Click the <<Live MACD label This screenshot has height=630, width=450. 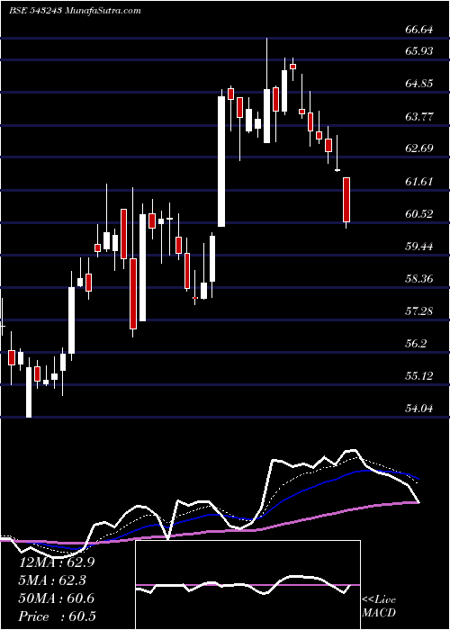pyautogui.click(x=379, y=607)
